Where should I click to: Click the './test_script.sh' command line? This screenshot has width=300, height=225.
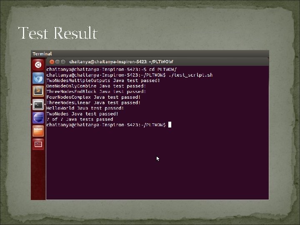click(x=130, y=75)
